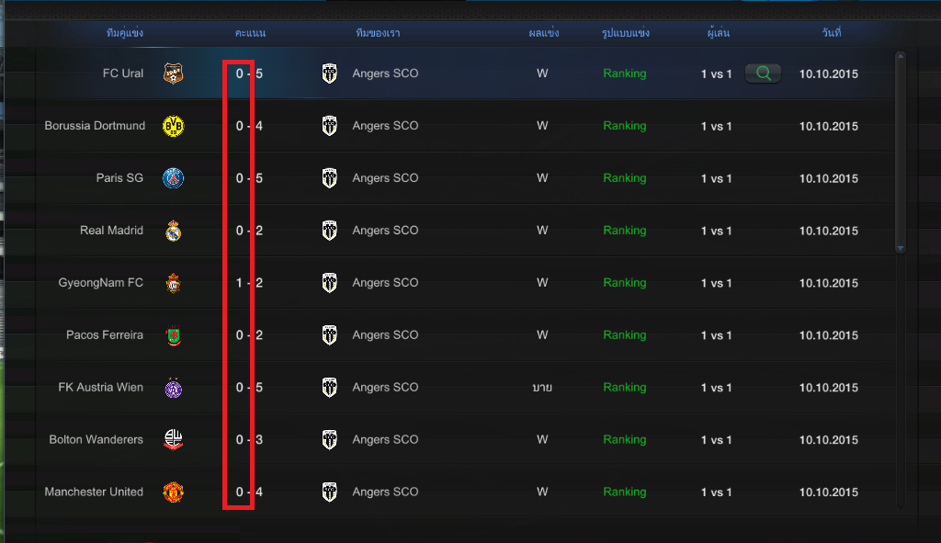The image size is (941, 543).
Task: Click Angers SCO crest in Real Madrid row
Action: coord(330,231)
